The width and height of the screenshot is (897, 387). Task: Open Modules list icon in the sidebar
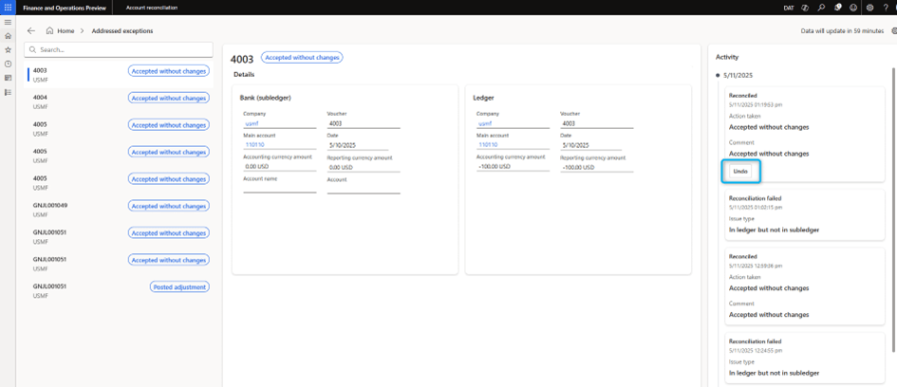(9, 92)
